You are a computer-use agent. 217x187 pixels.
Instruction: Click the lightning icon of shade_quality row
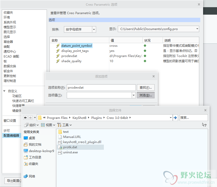[58, 61]
